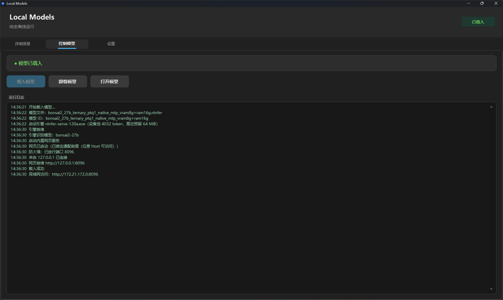Click the 模型 ID log line
This screenshot has width=503, height=300.
click(x=79, y=118)
